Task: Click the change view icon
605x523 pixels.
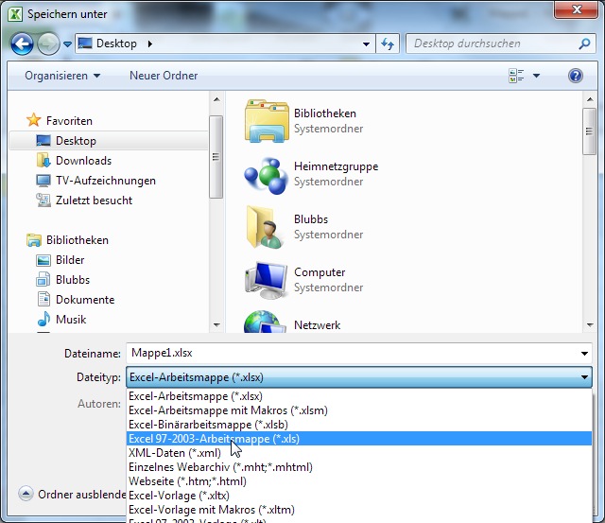Action: [x=516, y=76]
